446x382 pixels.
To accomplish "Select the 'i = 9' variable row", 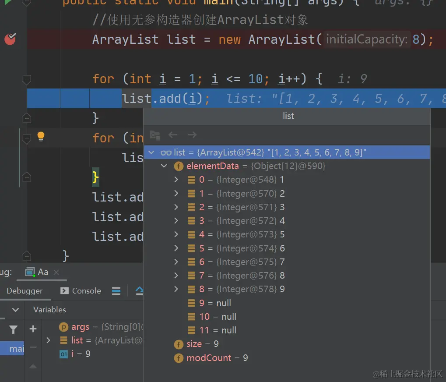I will click(x=92, y=354).
